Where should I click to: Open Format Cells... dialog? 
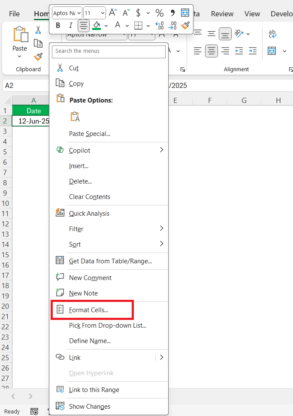[109, 310]
